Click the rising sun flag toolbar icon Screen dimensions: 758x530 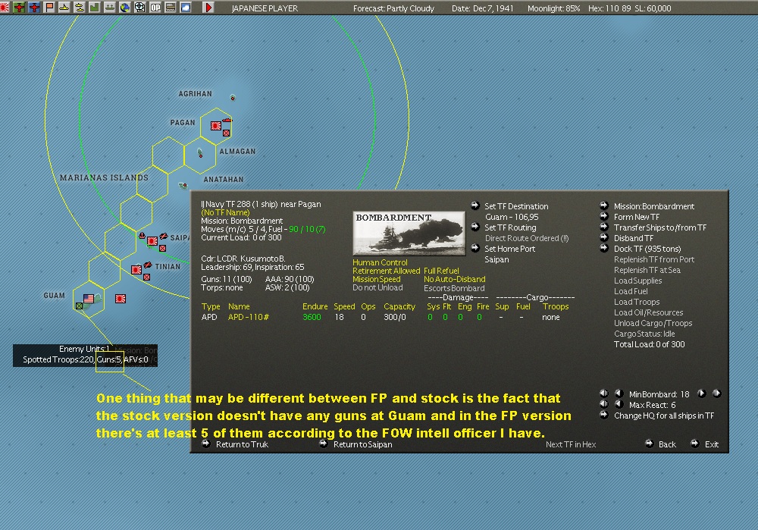pos(5,8)
